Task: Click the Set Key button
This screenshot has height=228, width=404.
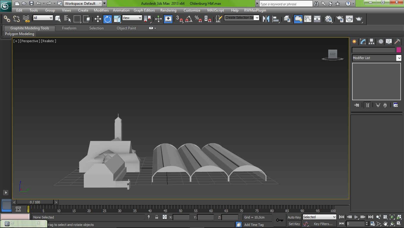Action: point(294,224)
